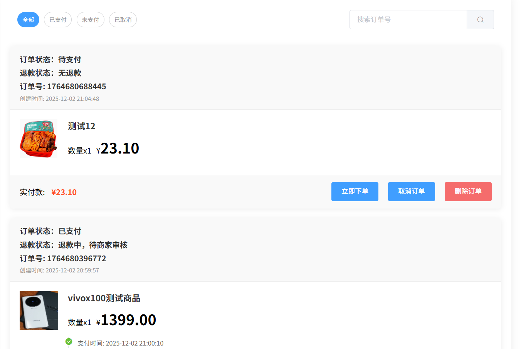Click the 退款中,待商家审核 refund status

click(93, 245)
